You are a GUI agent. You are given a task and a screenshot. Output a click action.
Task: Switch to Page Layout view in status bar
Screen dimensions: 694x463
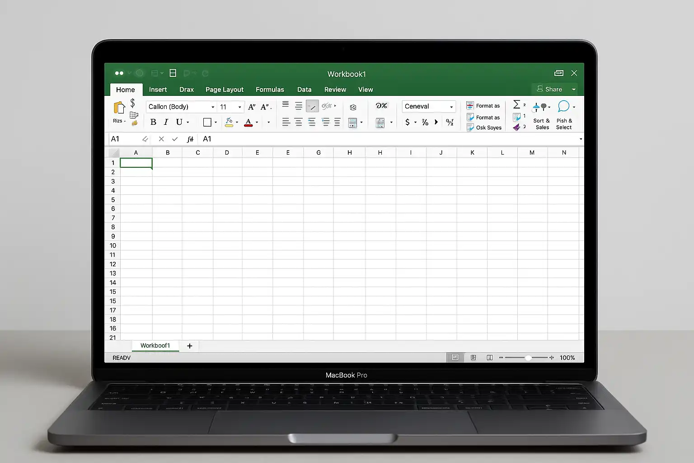coord(473,358)
